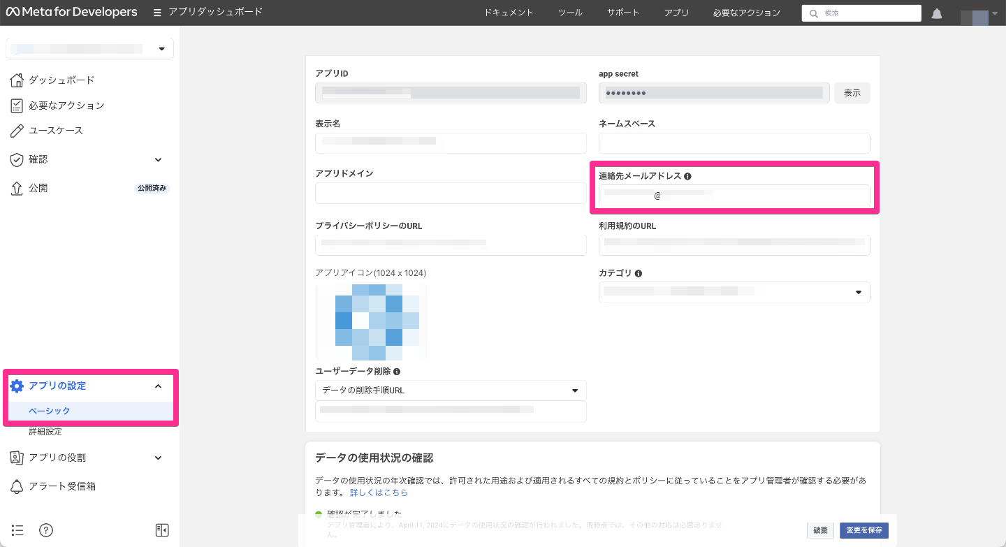Screen dimensions: 1006x547
Task: Open the ドキュメント menu
Action: (x=509, y=13)
